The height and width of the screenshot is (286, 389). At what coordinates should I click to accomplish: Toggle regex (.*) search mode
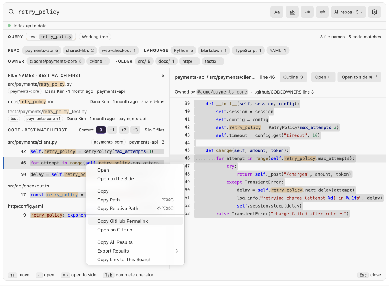tap(307, 12)
